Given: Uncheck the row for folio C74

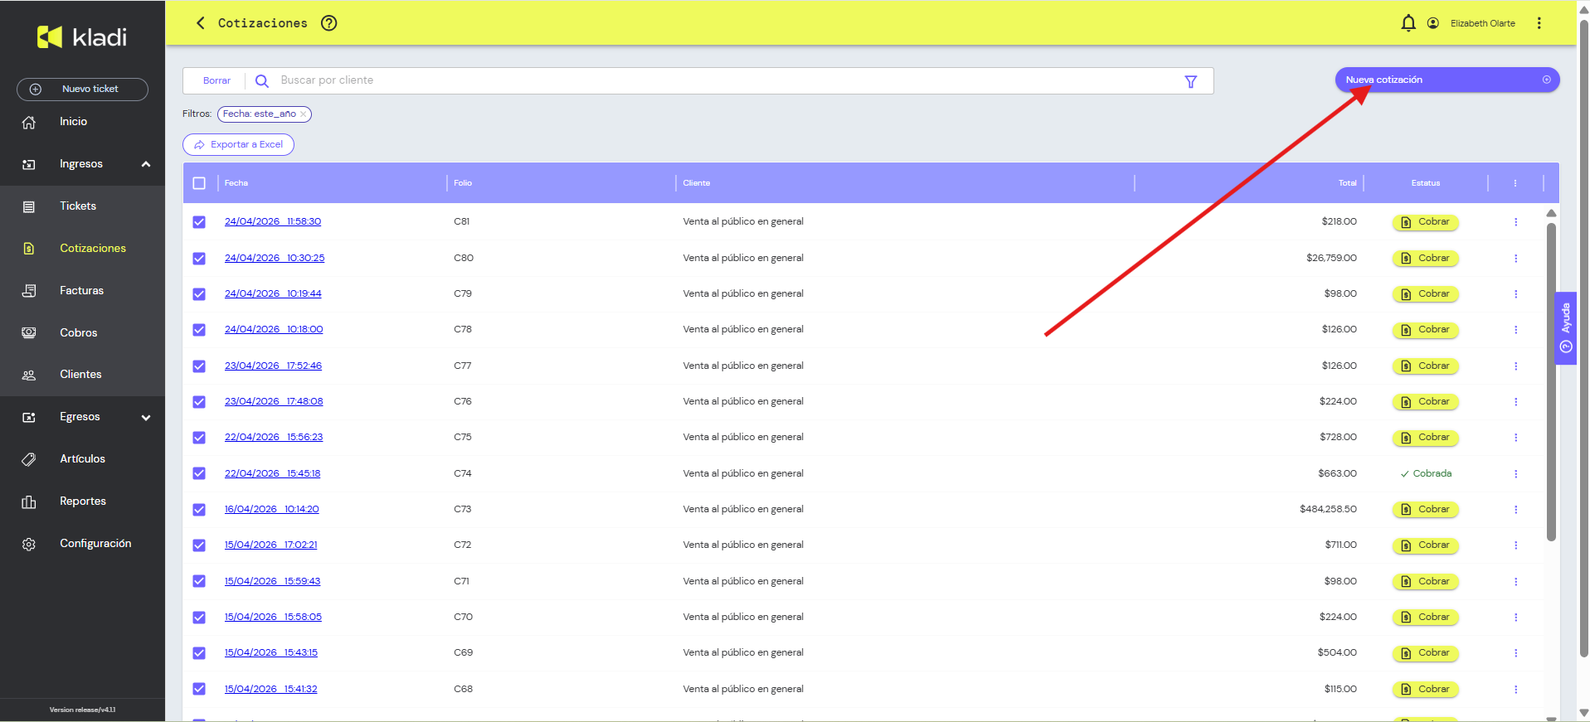Looking at the screenshot, I should click(199, 473).
